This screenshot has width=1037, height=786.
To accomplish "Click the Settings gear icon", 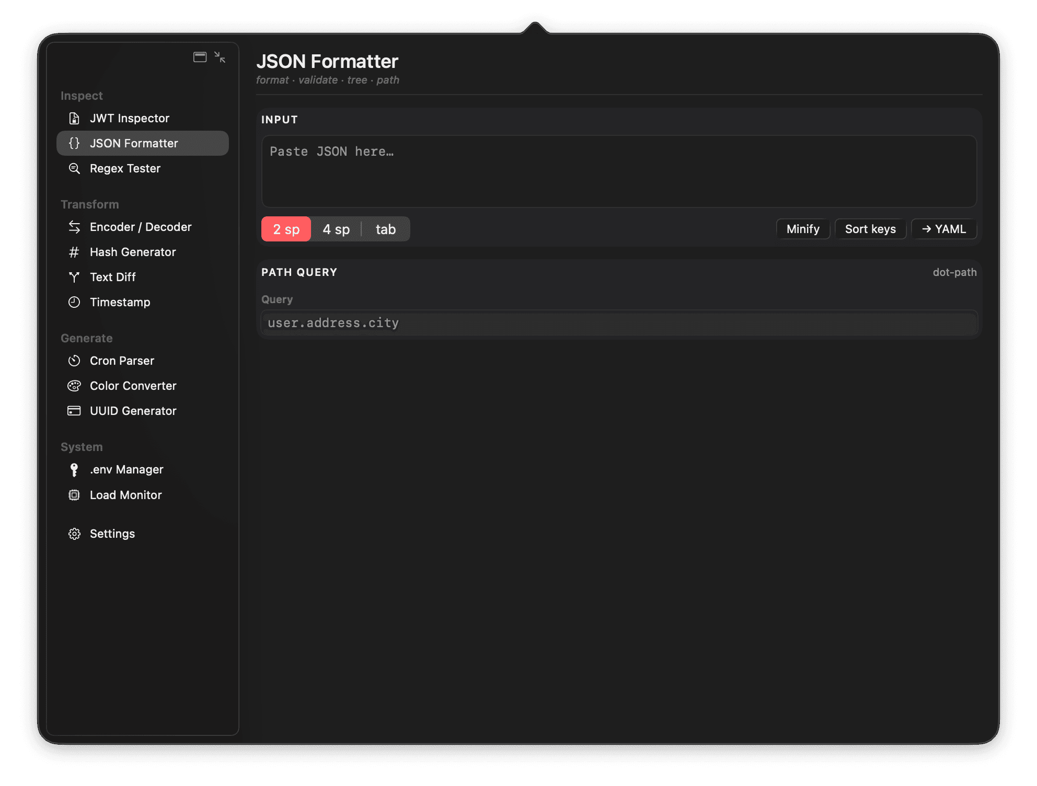I will [74, 534].
